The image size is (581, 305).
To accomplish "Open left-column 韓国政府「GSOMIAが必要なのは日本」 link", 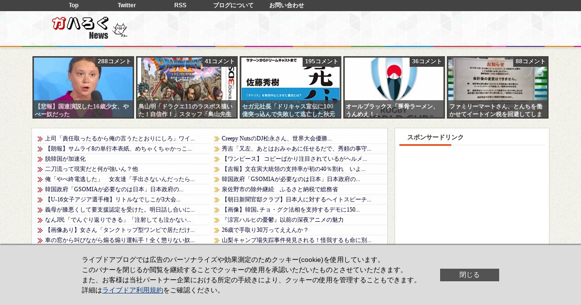I will click(114, 189).
